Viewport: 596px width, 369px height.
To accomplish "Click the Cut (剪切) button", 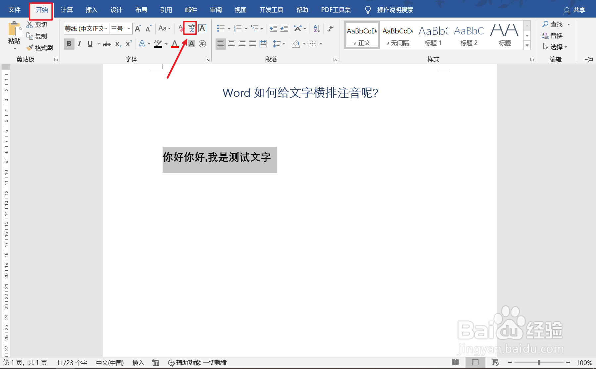I will pos(37,25).
